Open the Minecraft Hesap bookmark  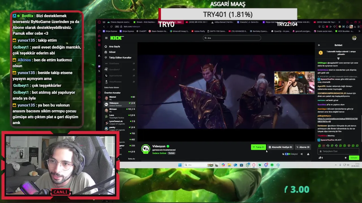pyautogui.click(x=180, y=31)
